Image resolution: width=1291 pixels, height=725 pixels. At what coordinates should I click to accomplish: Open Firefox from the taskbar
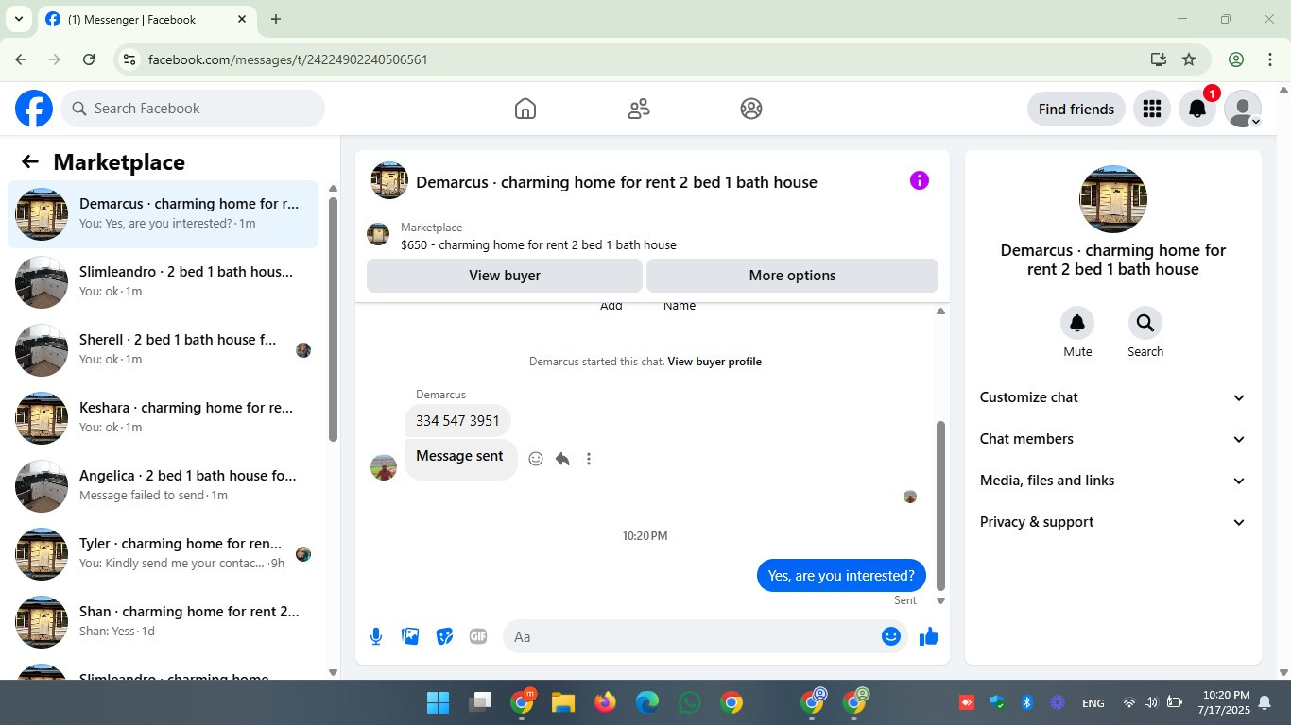(x=605, y=702)
